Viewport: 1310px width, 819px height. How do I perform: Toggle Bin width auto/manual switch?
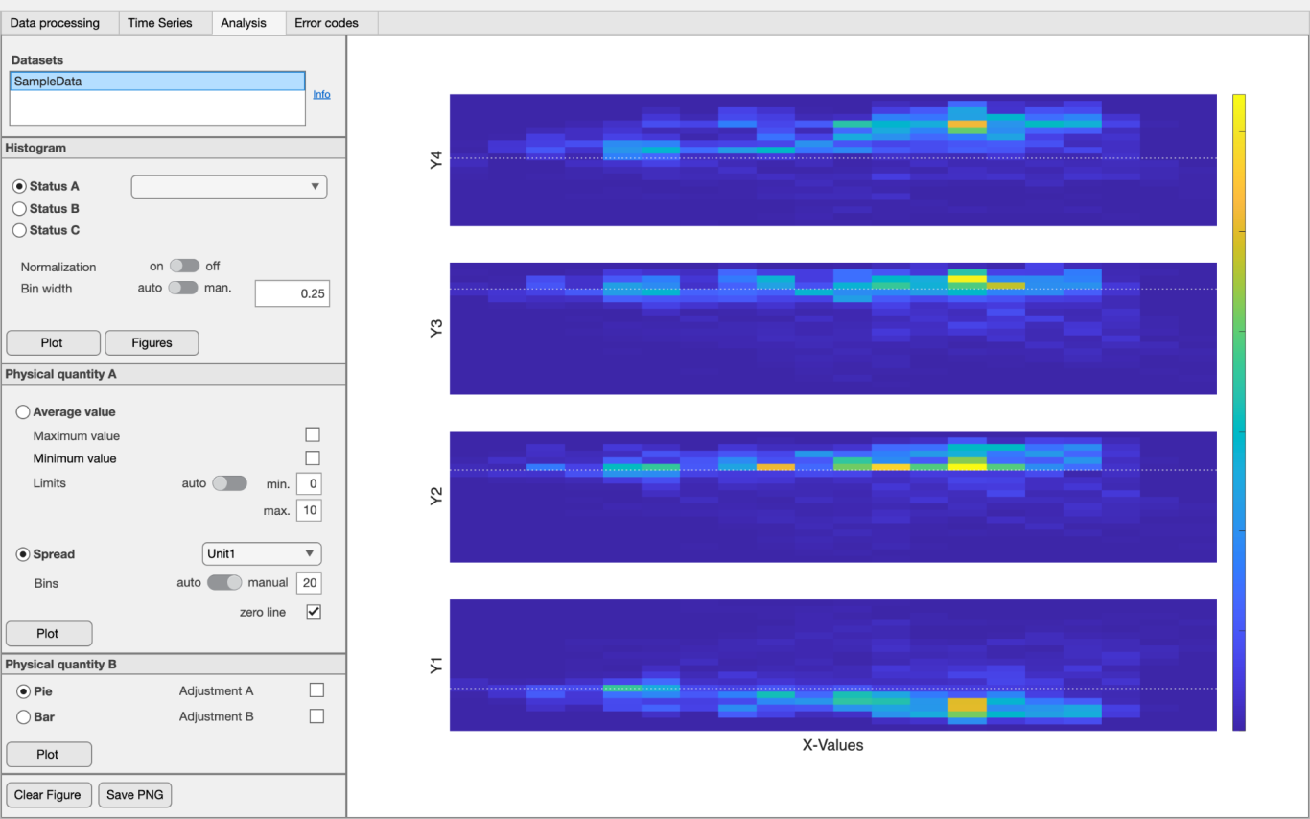[182, 287]
